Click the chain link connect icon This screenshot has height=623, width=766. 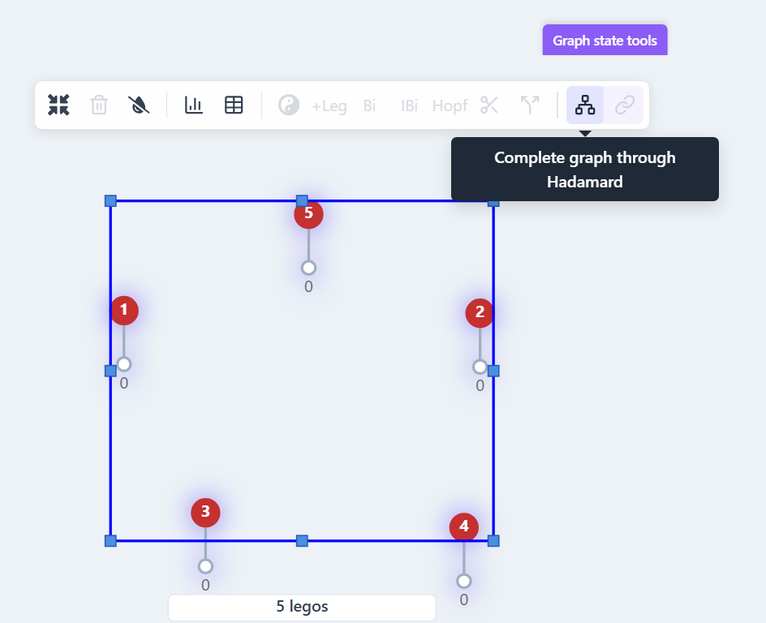624,105
